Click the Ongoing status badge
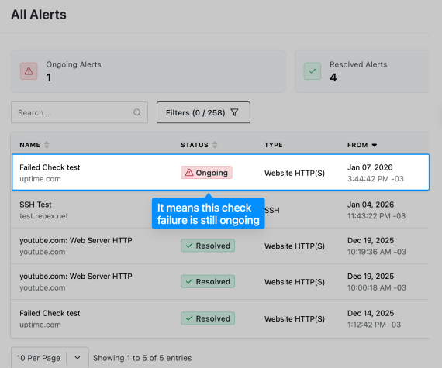 click(206, 173)
